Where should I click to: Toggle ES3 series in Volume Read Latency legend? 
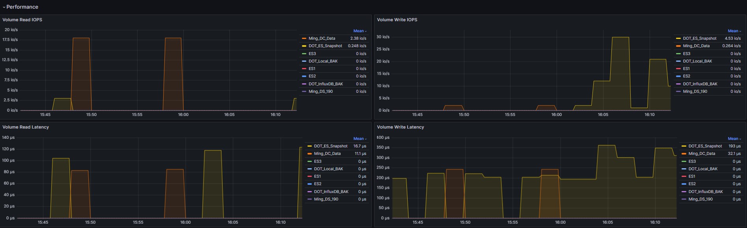click(318, 162)
